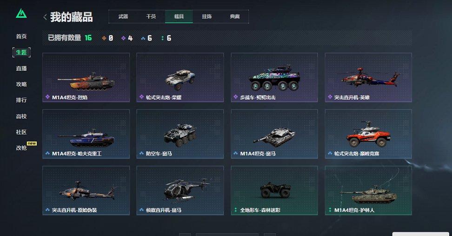The height and width of the screenshot is (236, 452).
Task: Open the 社区 sidebar link
Action: click(21, 132)
